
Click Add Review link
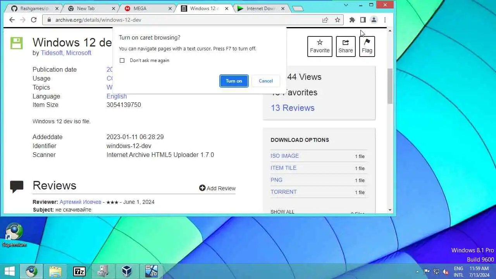(217, 188)
